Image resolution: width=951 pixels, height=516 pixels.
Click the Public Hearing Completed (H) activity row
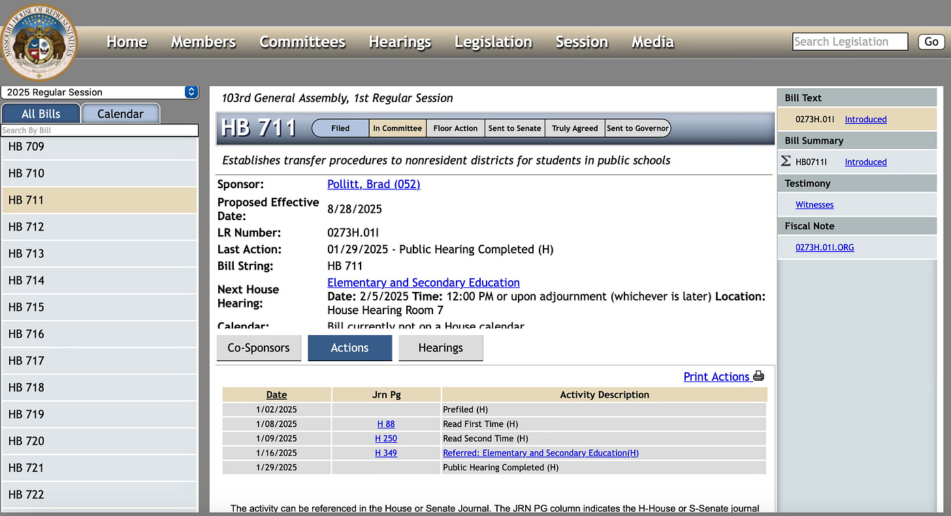[494, 467]
